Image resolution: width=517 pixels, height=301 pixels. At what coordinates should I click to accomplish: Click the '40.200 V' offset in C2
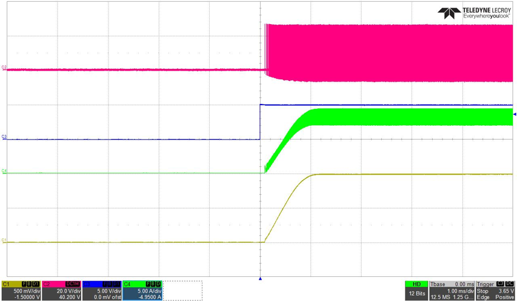70,297
